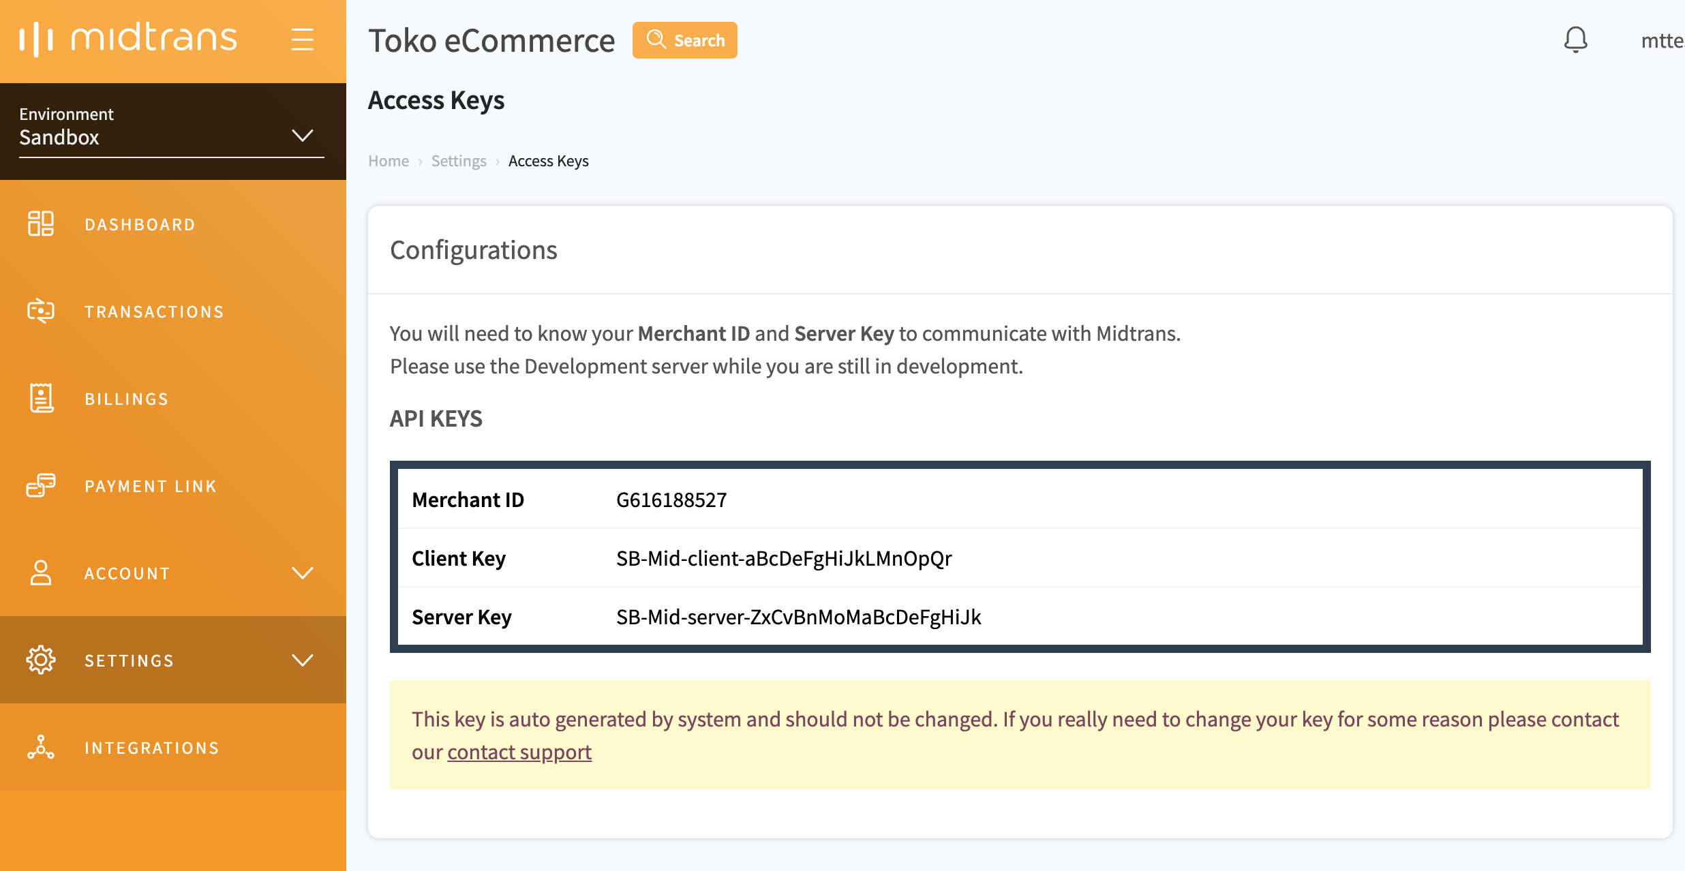The width and height of the screenshot is (1685, 871).
Task: Open notifications bell icon
Action: point(1575,40)
